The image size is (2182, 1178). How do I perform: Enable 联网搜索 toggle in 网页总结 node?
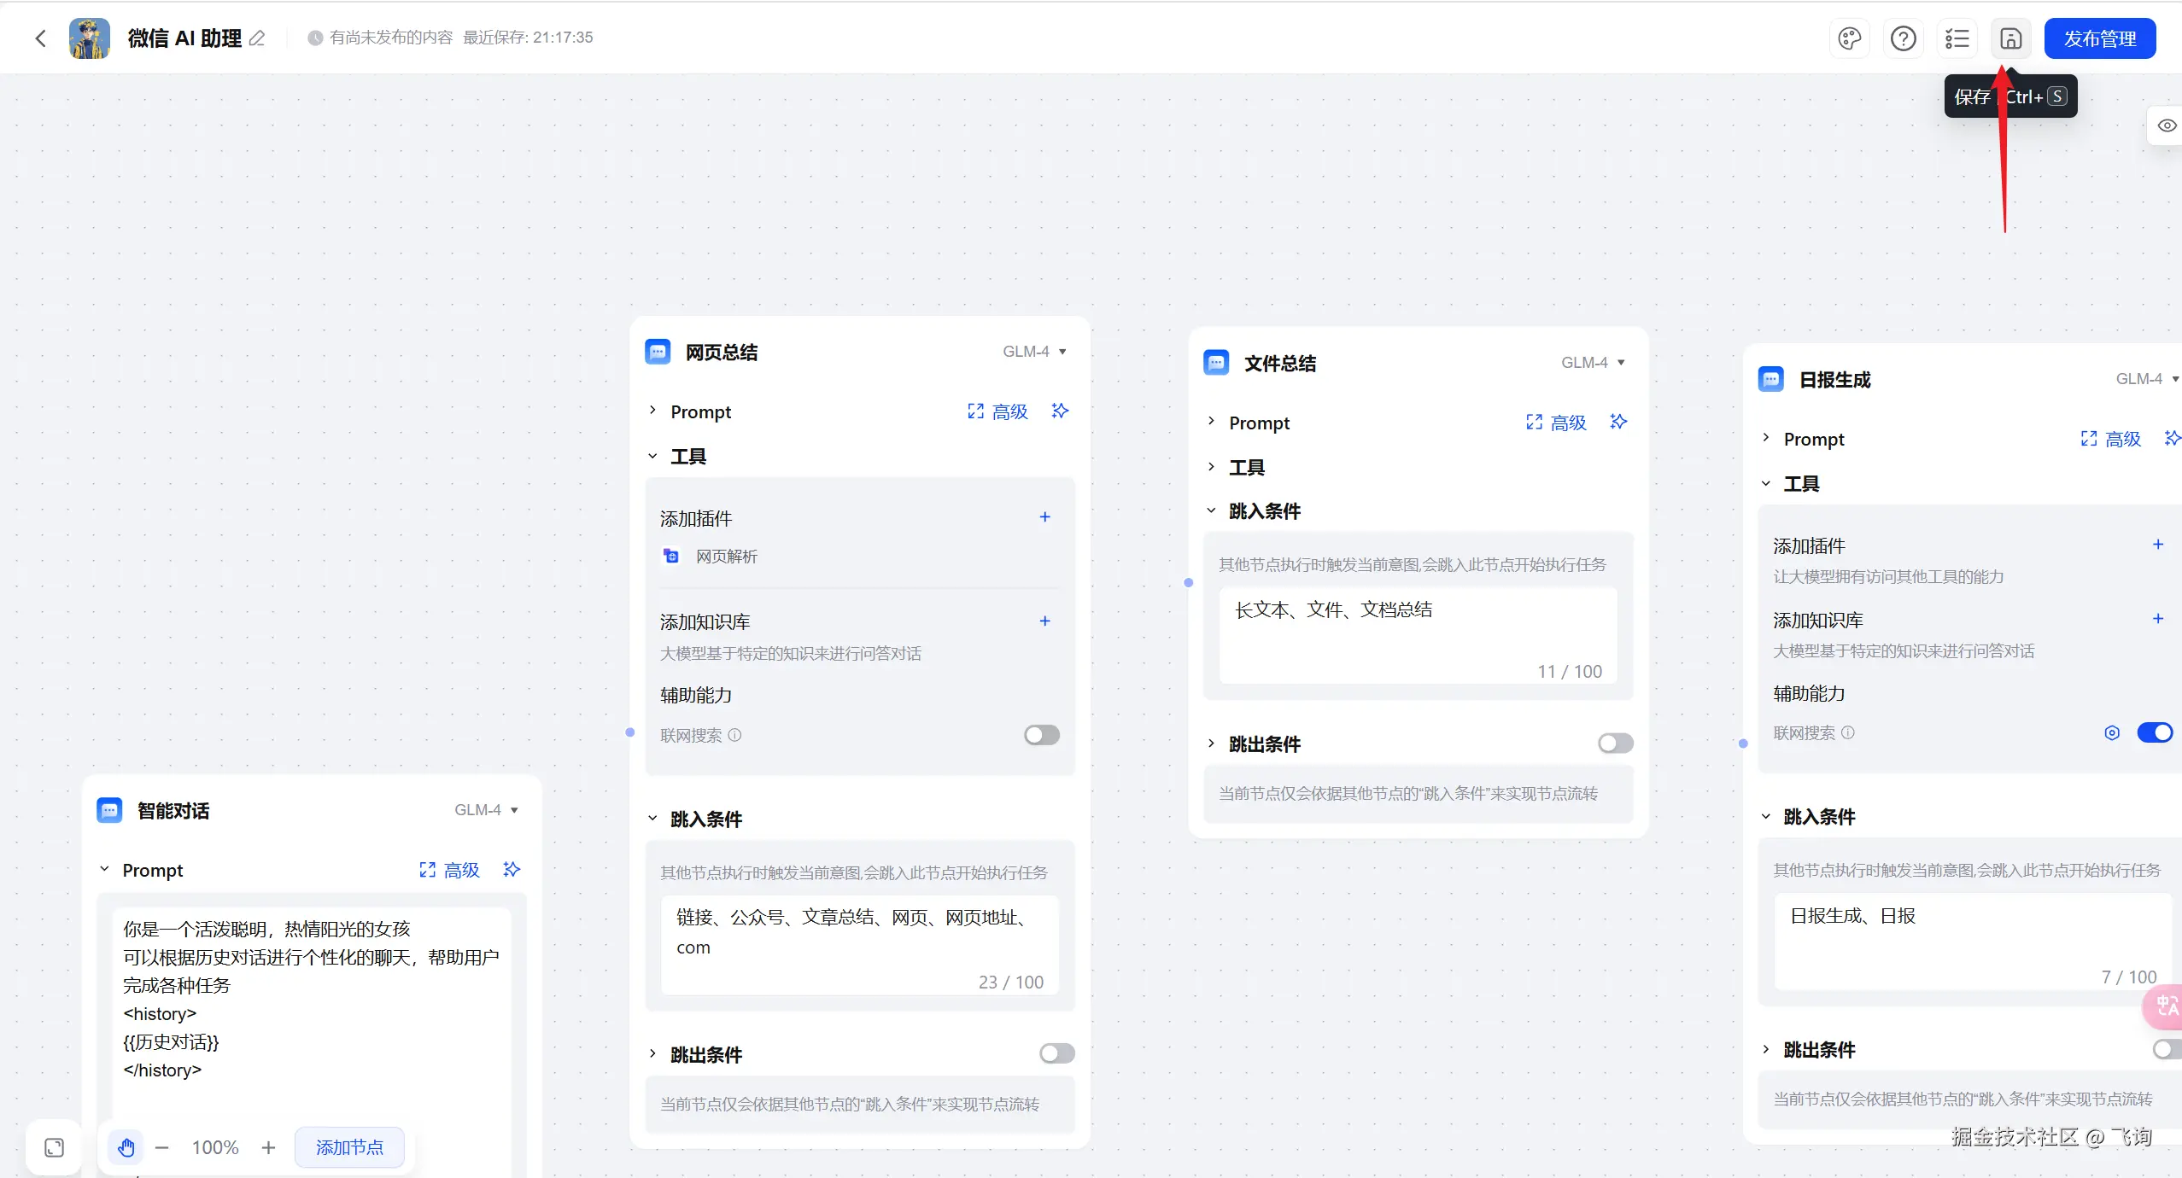(x=1041, y=735)
